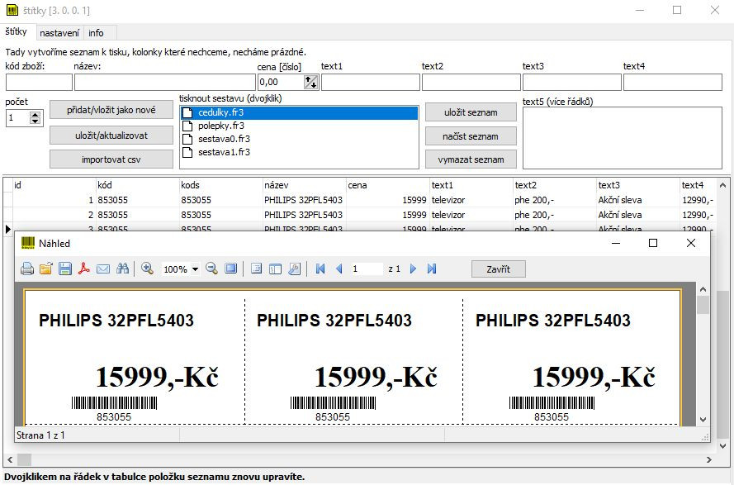The width and height of the screenshot is (734, 485).
Task: Switch to the nastavení tab
Action: (x=59, y=33)
